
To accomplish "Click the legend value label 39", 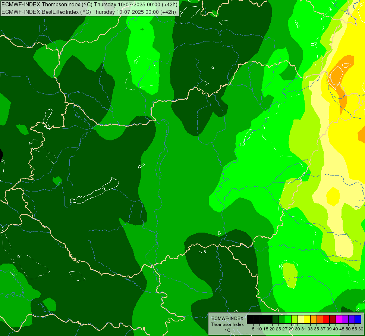I will pyautogui.click(x=329, y=329).
